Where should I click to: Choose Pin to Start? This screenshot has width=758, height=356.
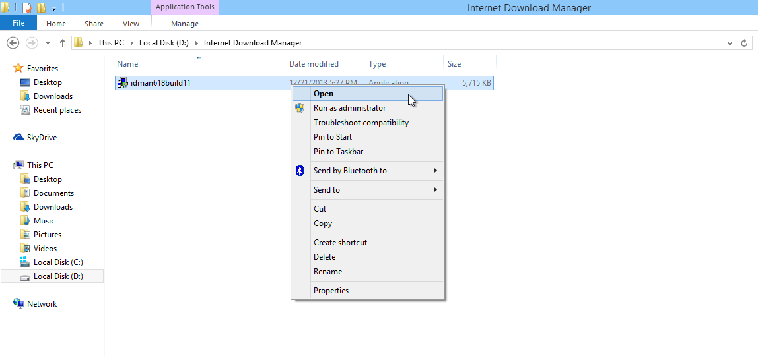click(367, 137)
